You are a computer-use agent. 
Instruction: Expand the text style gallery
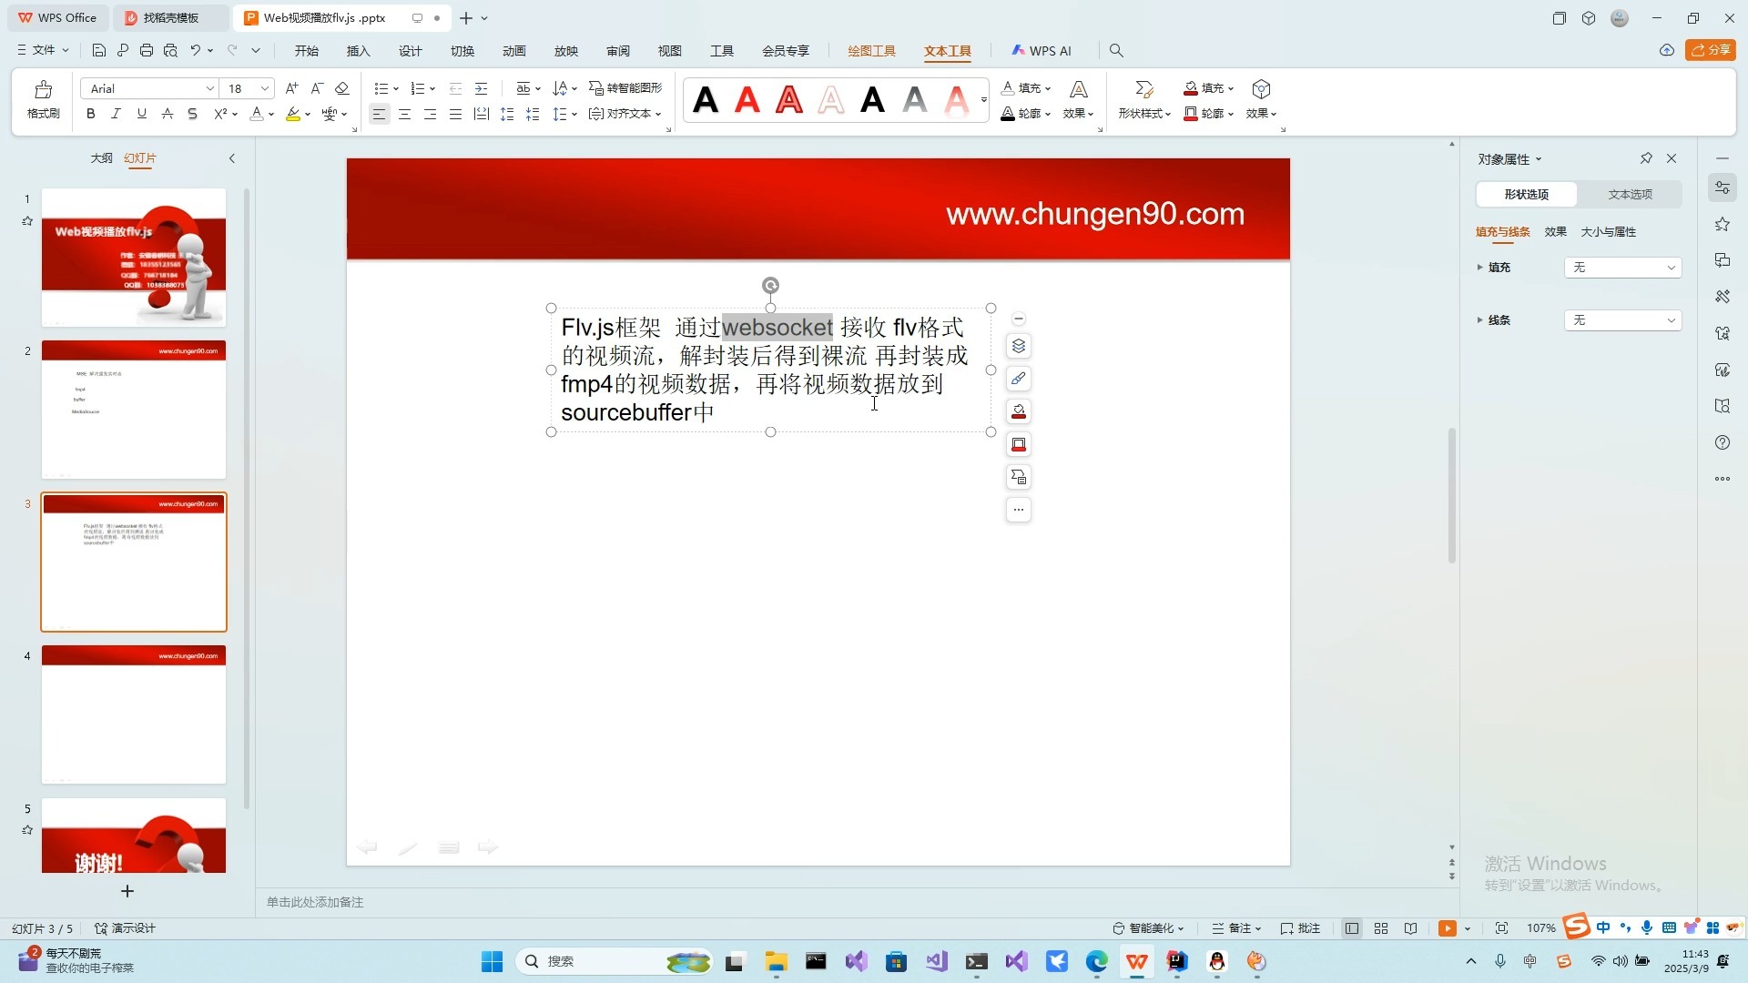983,99
